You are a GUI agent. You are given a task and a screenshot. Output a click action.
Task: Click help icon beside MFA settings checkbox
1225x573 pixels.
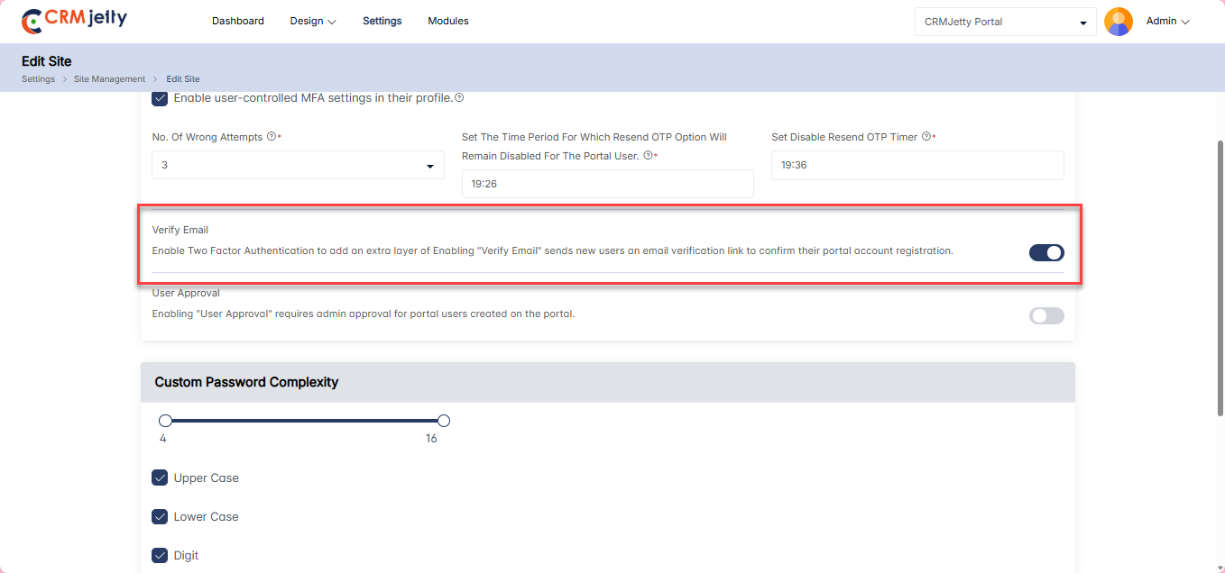pyautogui.click(x=459, y=97)
